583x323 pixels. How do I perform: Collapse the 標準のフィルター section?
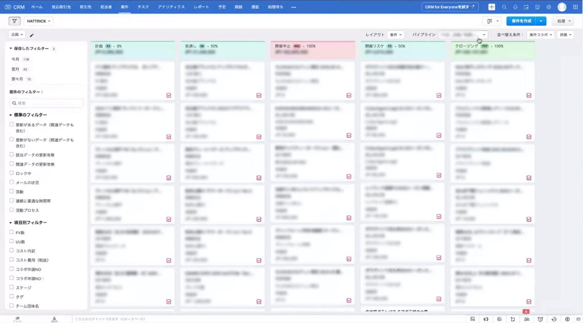point(11,115)
